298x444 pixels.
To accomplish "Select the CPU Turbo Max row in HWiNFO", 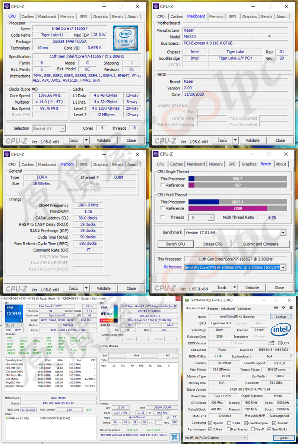I will coord(50,375).
